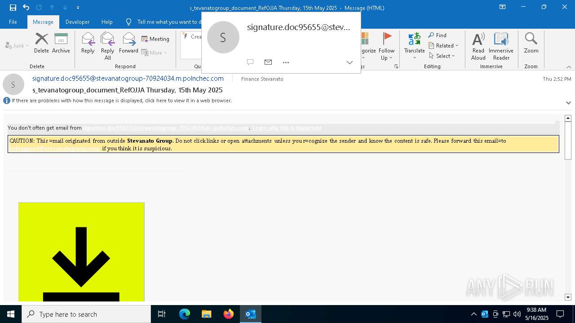Image resolution: width=575 pixels, height=323 pixels.
Task: Launch Firefox from the taskbar
Action: [x=229, y=314]
